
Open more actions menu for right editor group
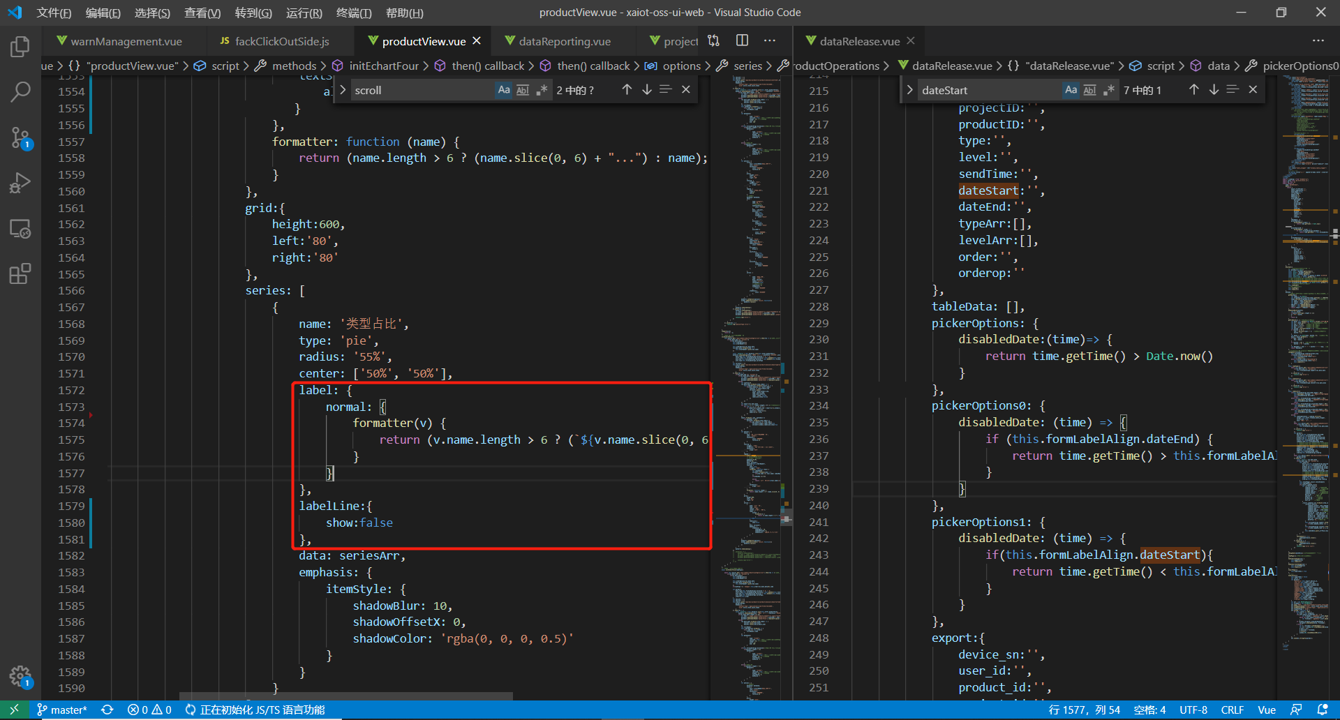tap(1318, 40)
